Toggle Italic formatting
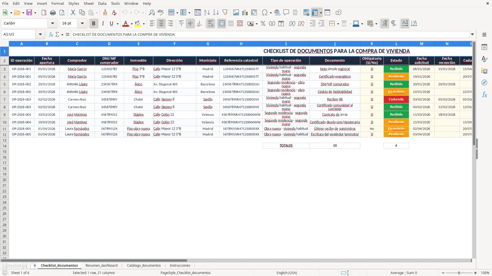This screenshot has height=276, width=492. (103, 24)
